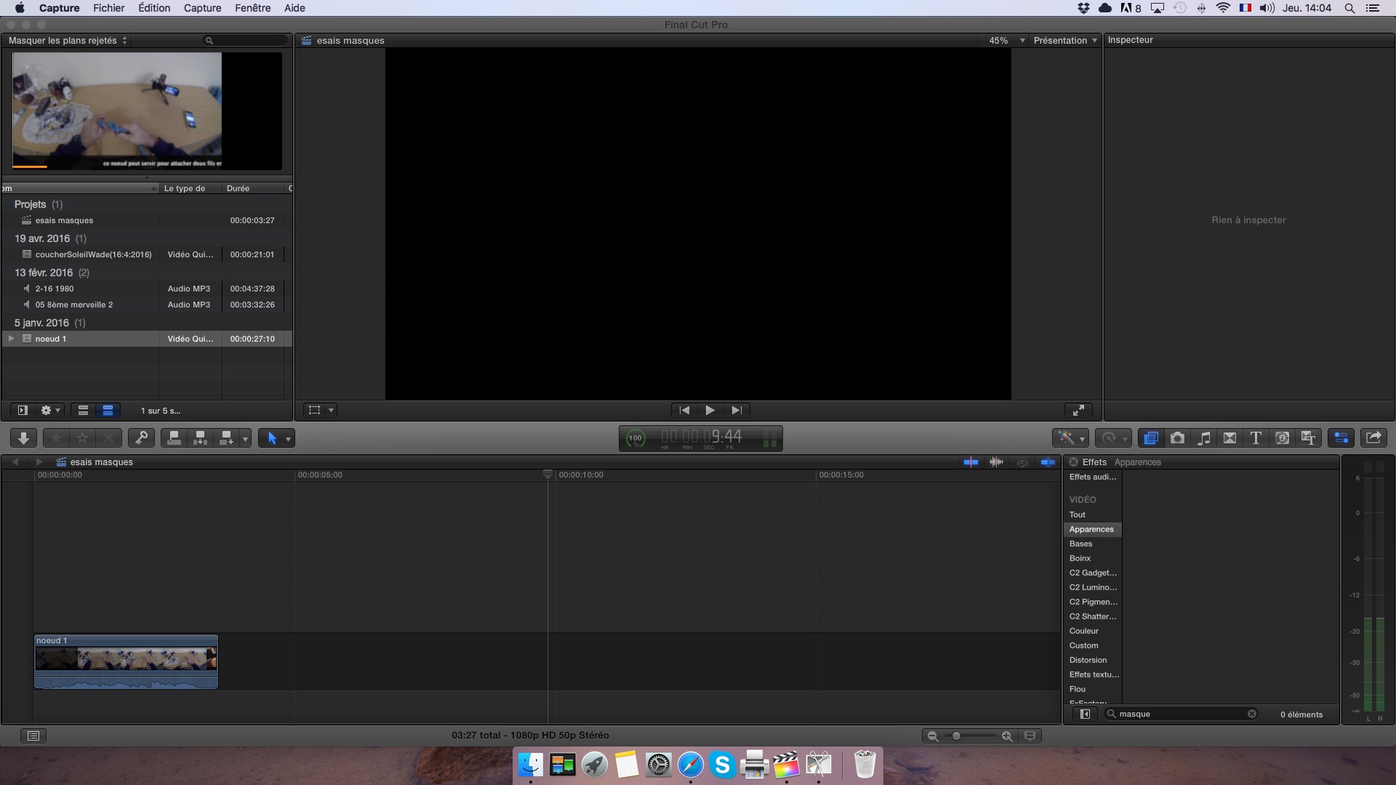
Task: Click the noeud 1 filmstrip thumbnail
Action: click(x=117, y=110)
